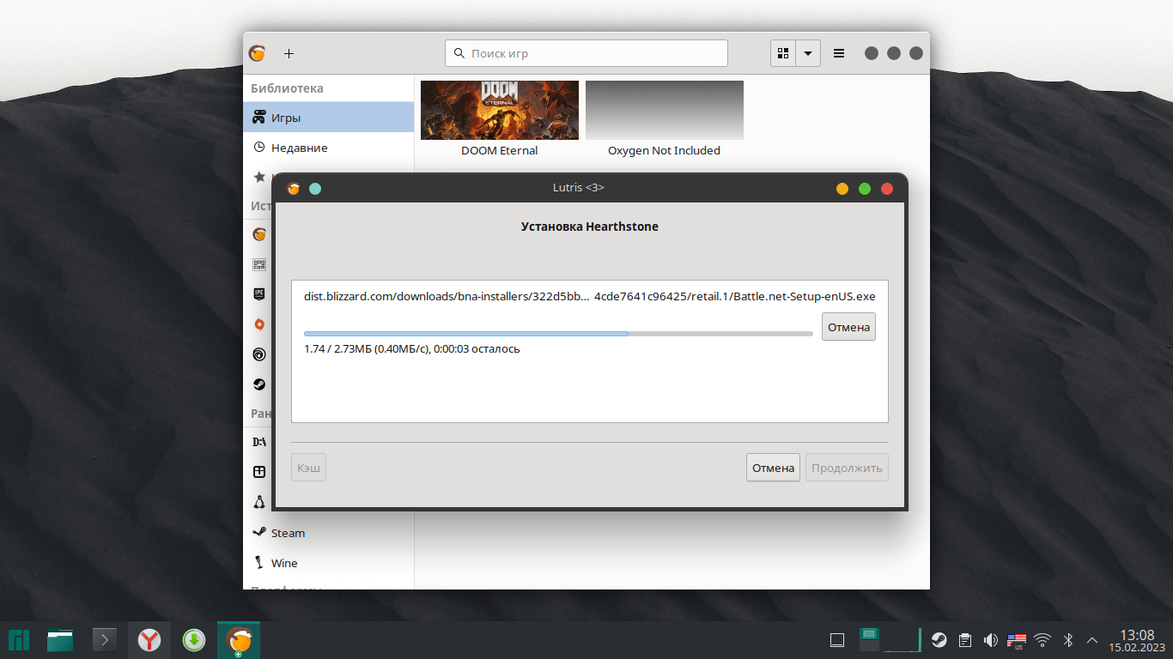This screenshot has height=659, width=1173.
Task: Click the gamepad icon beside Игры
Action: [258, 118]
